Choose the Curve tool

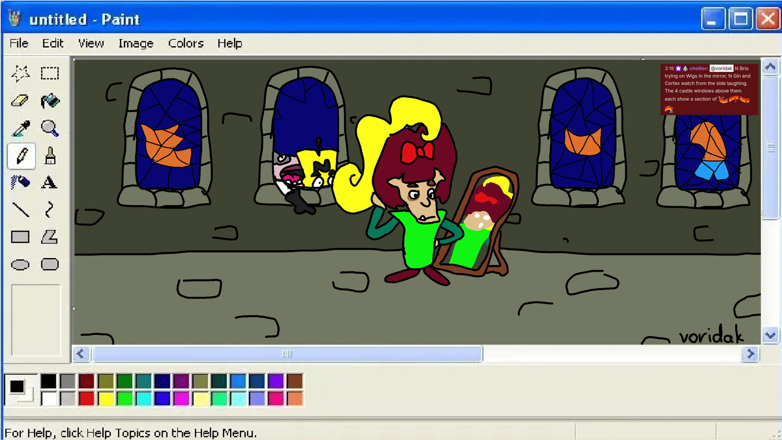(50, 210)
